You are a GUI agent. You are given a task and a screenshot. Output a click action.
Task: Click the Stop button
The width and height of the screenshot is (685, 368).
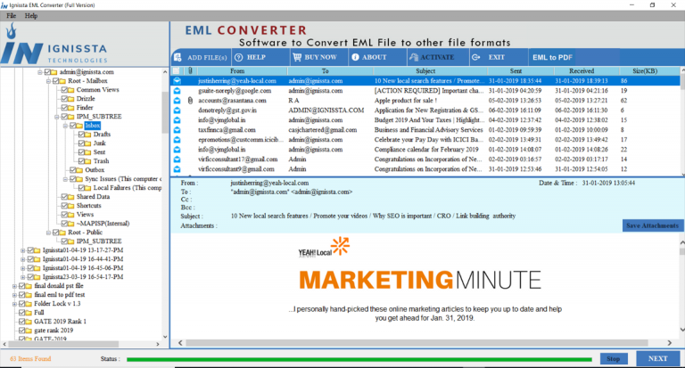click(x=614, y=359)
